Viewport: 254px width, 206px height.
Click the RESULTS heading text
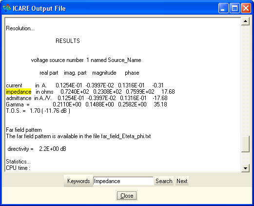pyautogui.click(x=68, y=41)
